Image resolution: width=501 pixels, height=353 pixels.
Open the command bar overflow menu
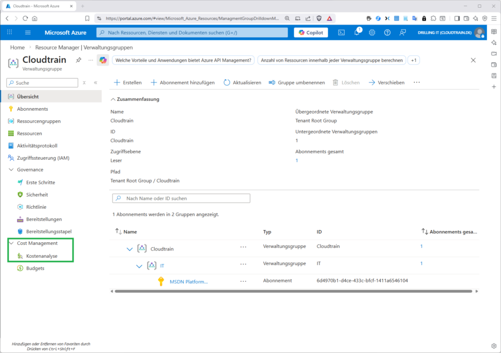pos(416,82)
